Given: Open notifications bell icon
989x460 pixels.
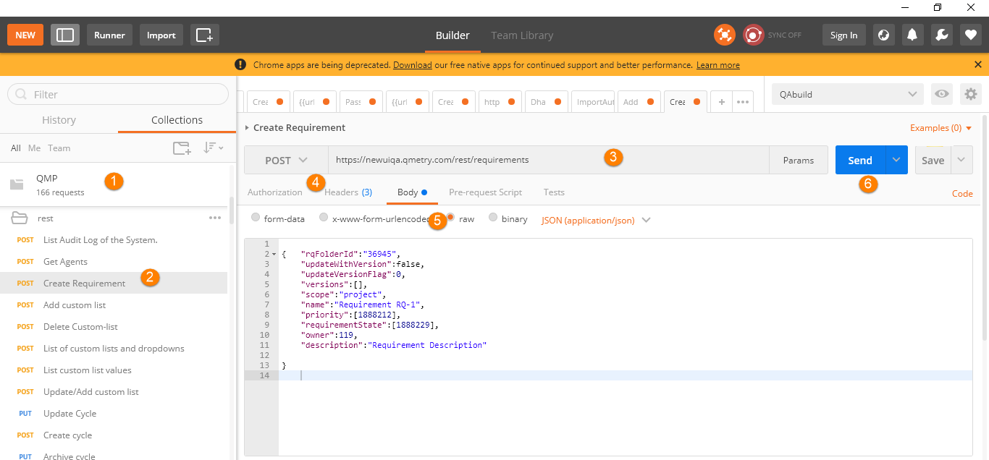Looking at the screenshot, I should (x=912, y=35).
